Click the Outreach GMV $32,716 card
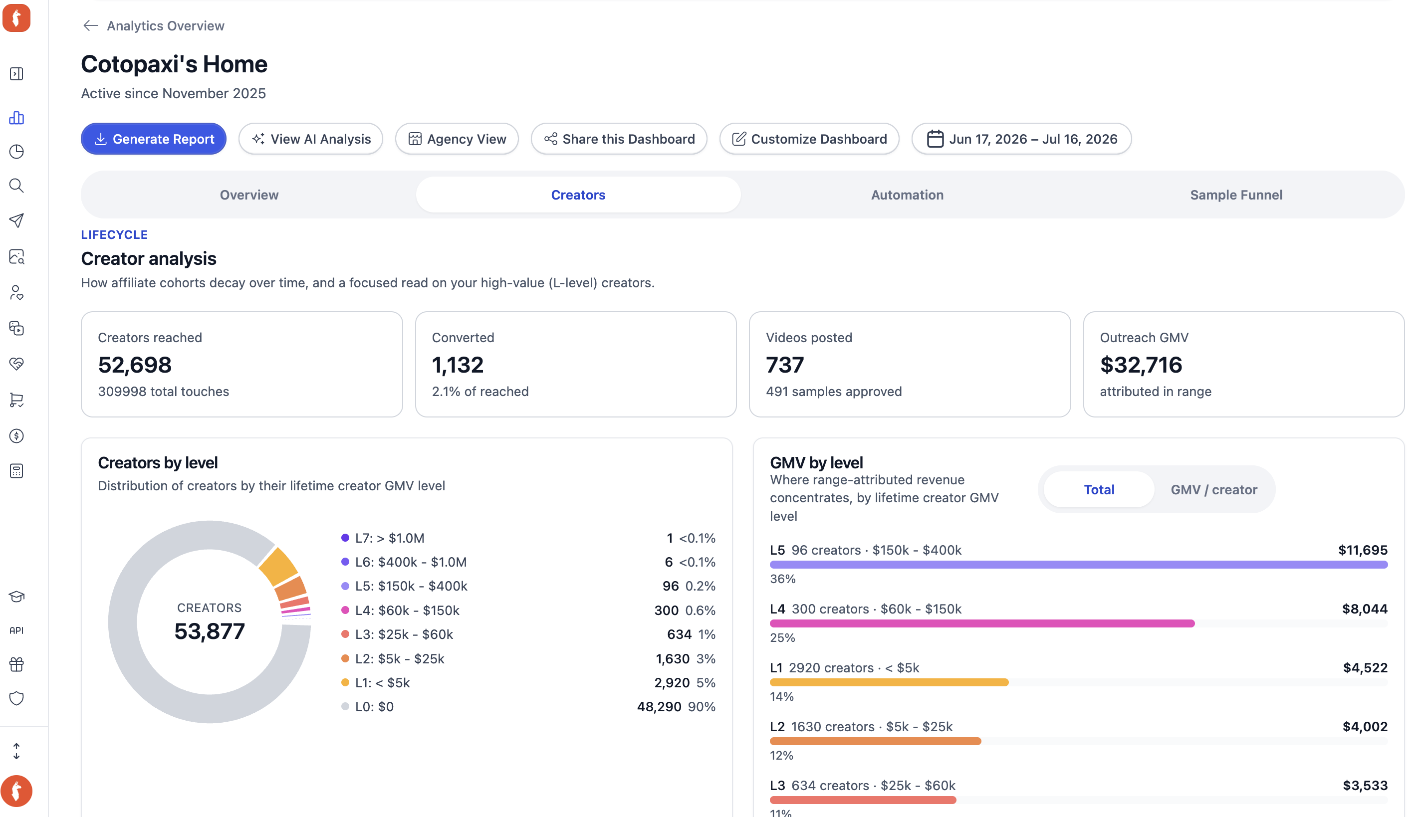1427x817 pixels. click(x=1243, y=364)
